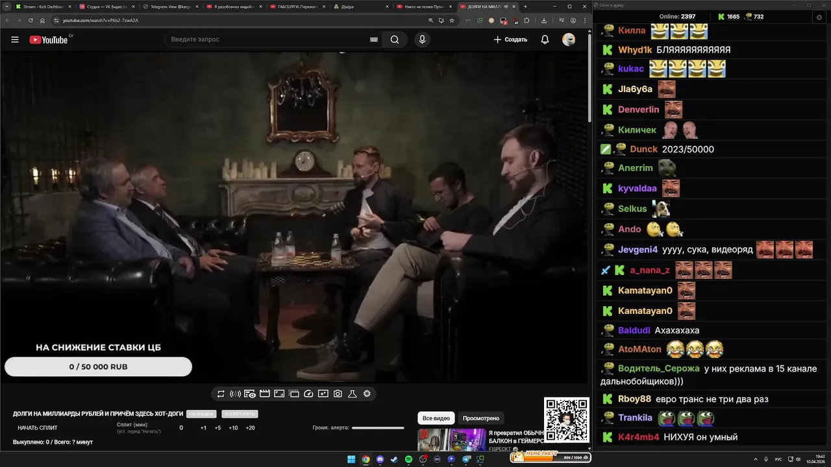Click username Whyd1k in chat
The height and width of the screenshot is (467, 831).
pos(635,50)
